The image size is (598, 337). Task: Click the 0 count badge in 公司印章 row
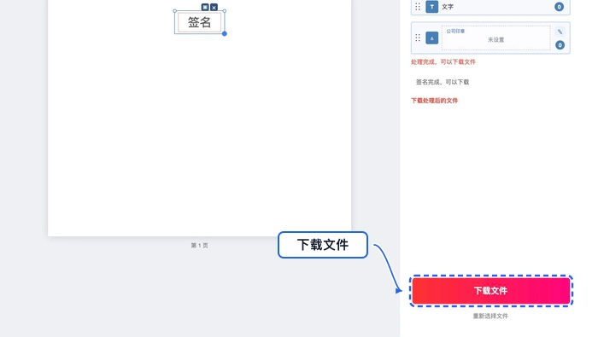(560, 45)
